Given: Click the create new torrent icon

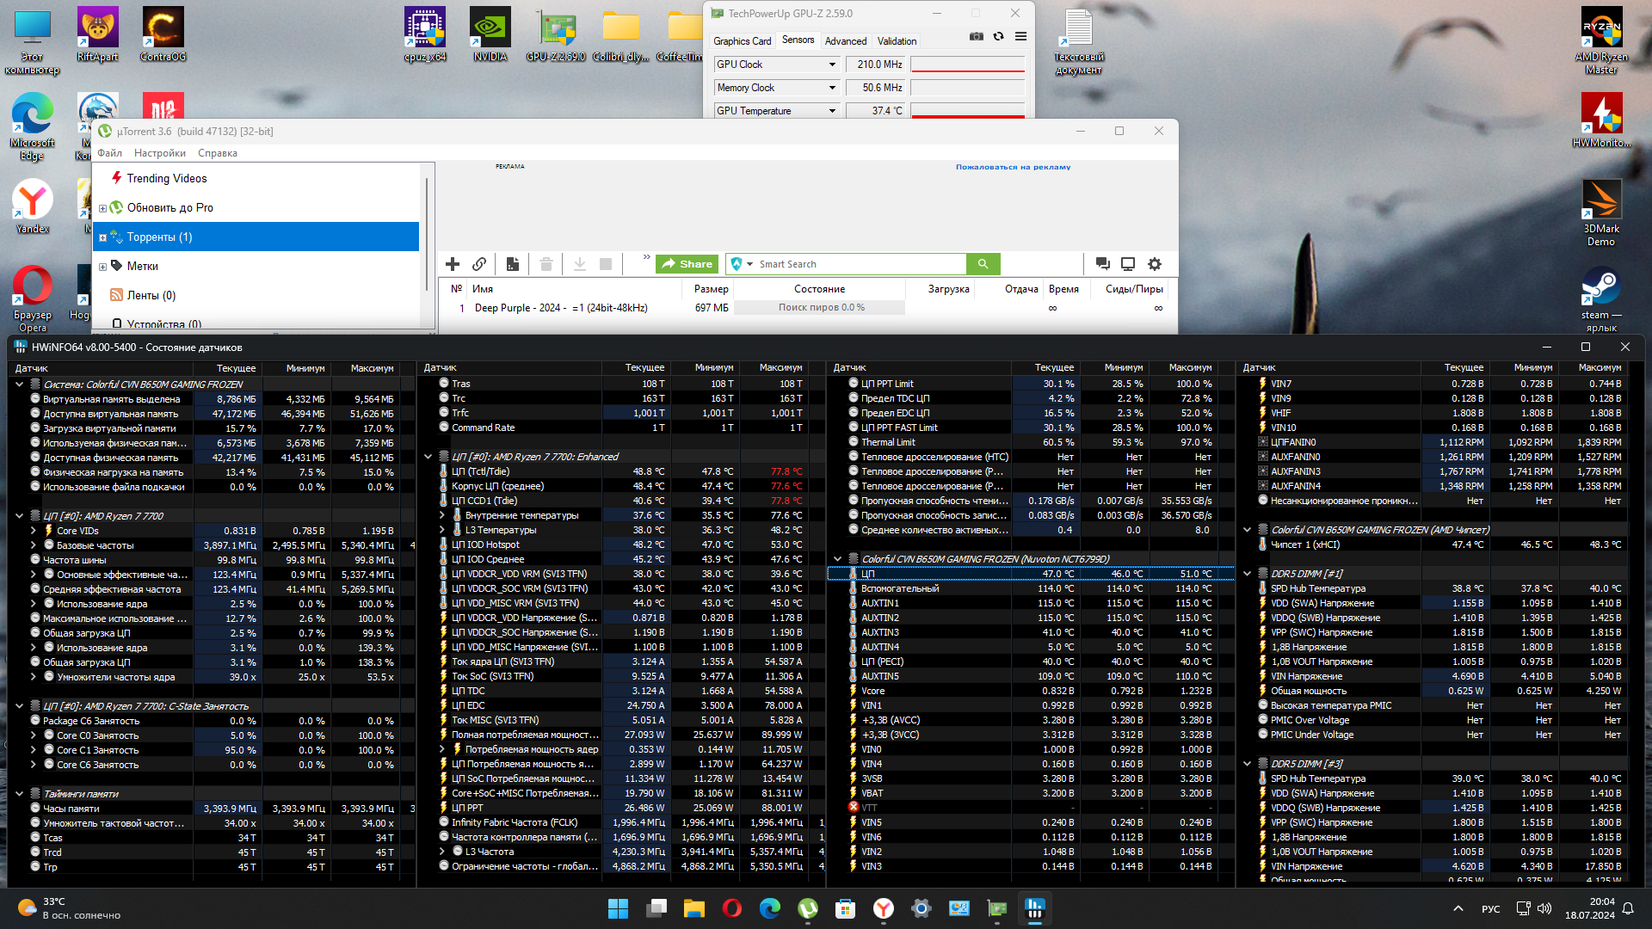Looking at the screenshot, I should coord(512,264).
